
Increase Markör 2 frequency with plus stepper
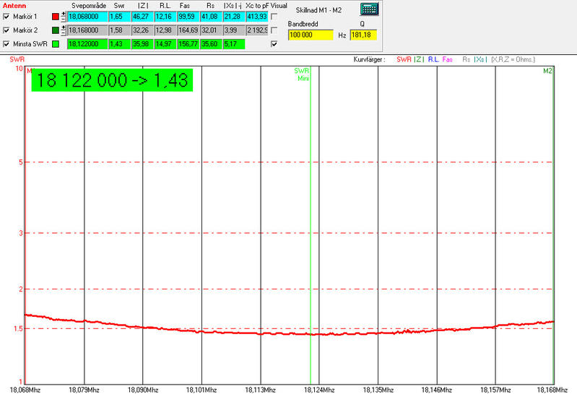point(64,27)
